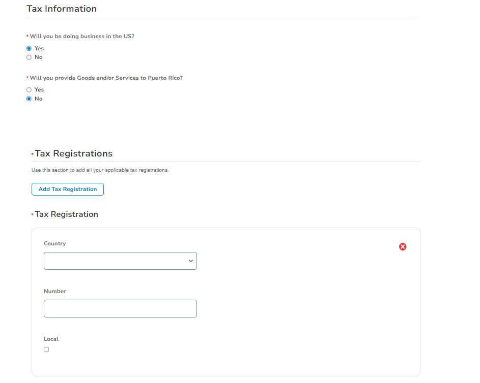Image resolution: width=480 pixels, height=383 pixels.
Task: Click the Local label text
Action: click(51, 339)
